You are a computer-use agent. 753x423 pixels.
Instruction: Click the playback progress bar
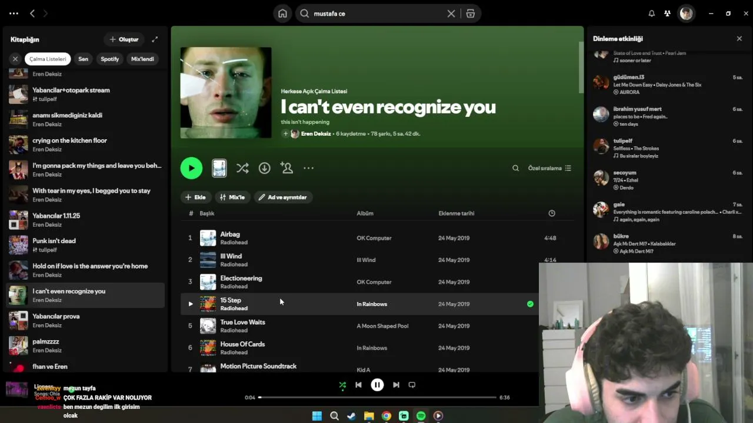coord(376,397)
